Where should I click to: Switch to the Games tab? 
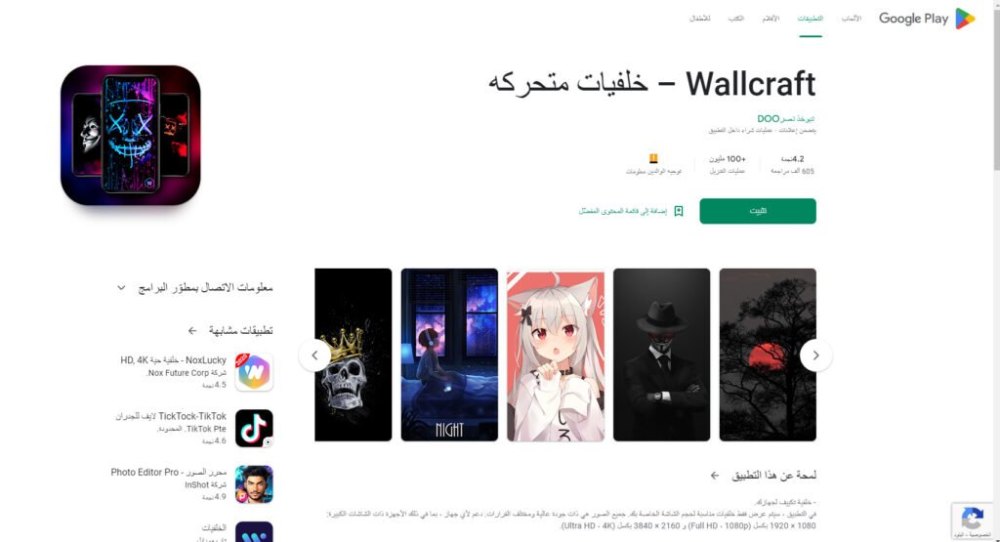click(x=852, y=19)
